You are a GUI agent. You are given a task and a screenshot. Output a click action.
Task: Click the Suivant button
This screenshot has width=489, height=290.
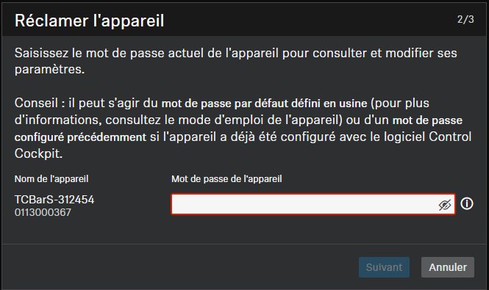point(384,267)
